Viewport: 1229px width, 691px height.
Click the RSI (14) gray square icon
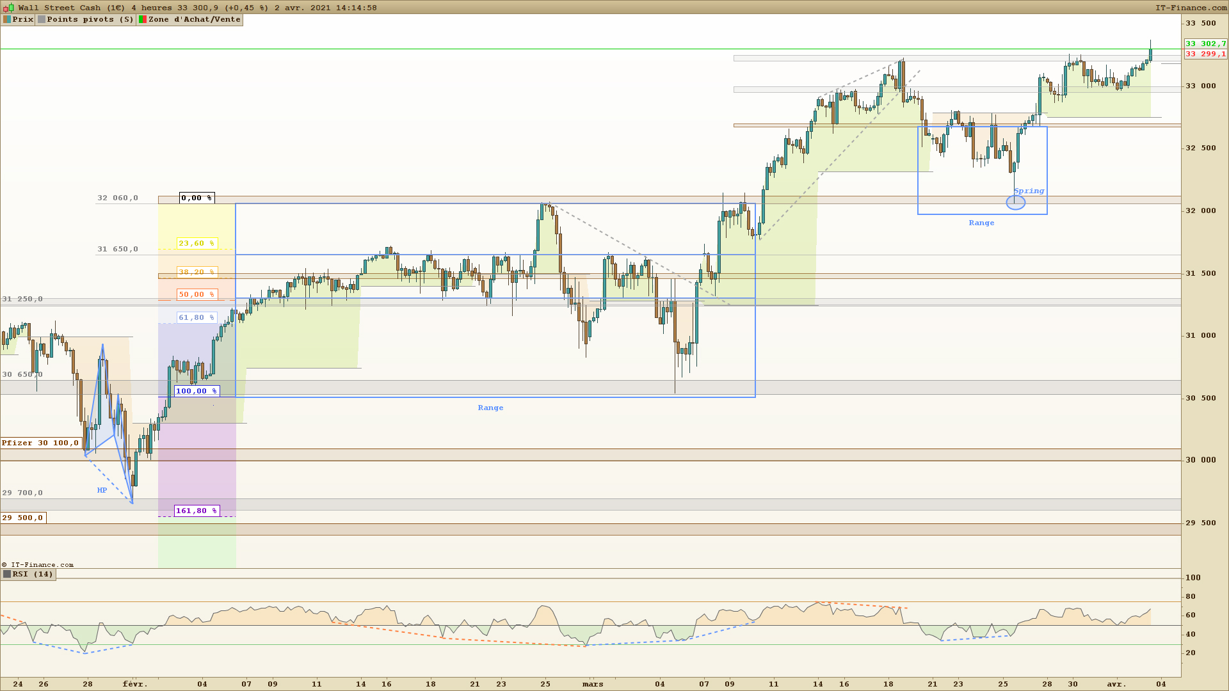(7, 575)
